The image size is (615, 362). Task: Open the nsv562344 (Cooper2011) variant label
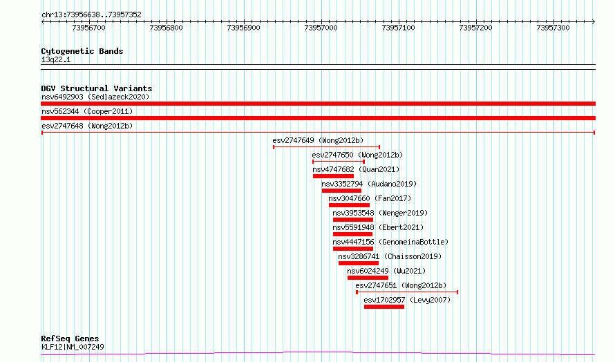coord(87,111)
